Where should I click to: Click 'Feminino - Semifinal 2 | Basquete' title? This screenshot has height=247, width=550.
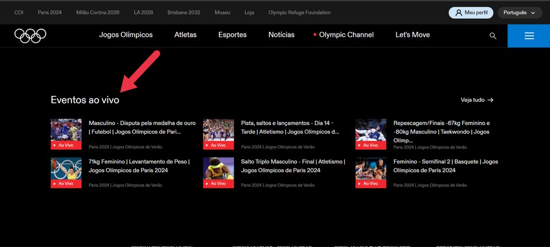[x=446, y=166]
